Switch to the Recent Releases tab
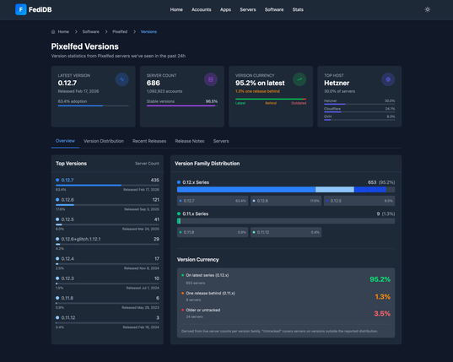 (149, 141)
